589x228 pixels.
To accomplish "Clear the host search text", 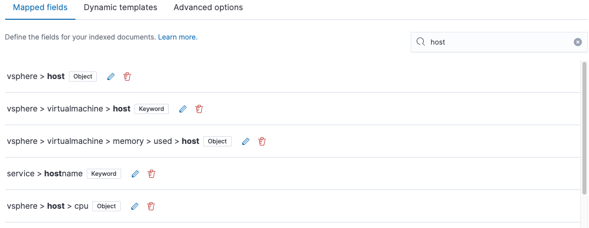I will [x=578, y=42].
